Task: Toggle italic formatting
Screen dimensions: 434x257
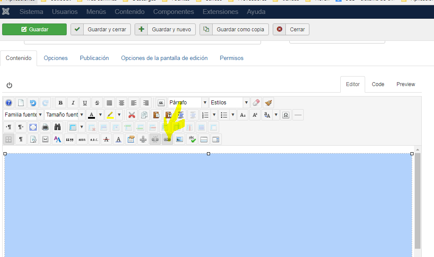Action: 73,103
